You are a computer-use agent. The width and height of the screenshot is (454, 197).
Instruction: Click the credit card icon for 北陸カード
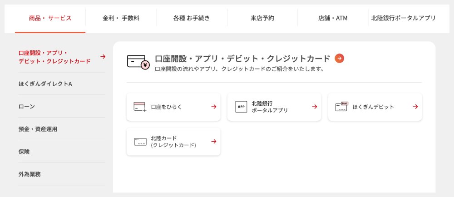(x=140, y=142)
